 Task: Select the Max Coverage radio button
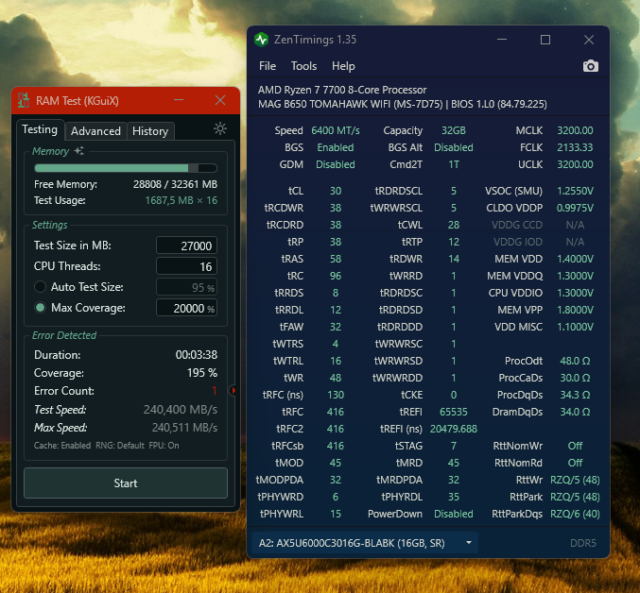(40, 308)
